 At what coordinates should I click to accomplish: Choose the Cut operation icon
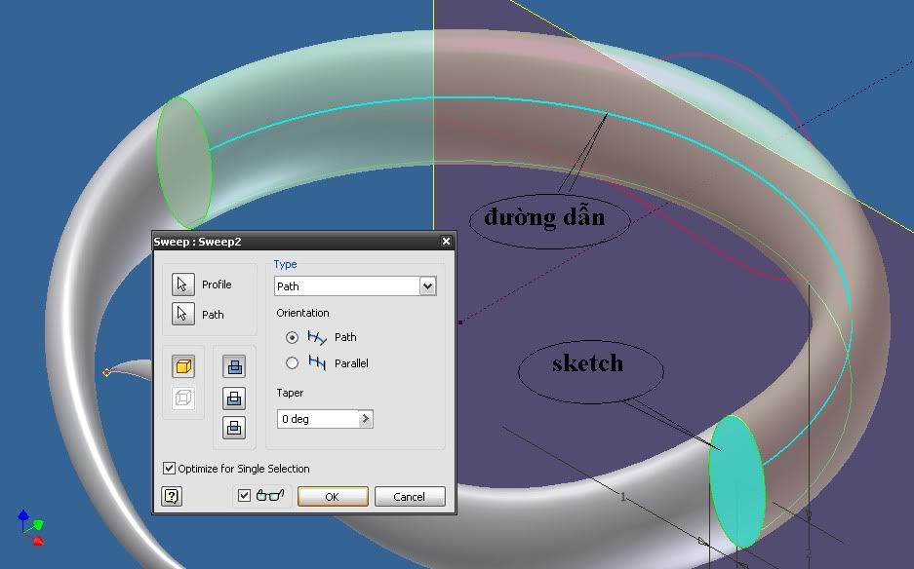234,398
